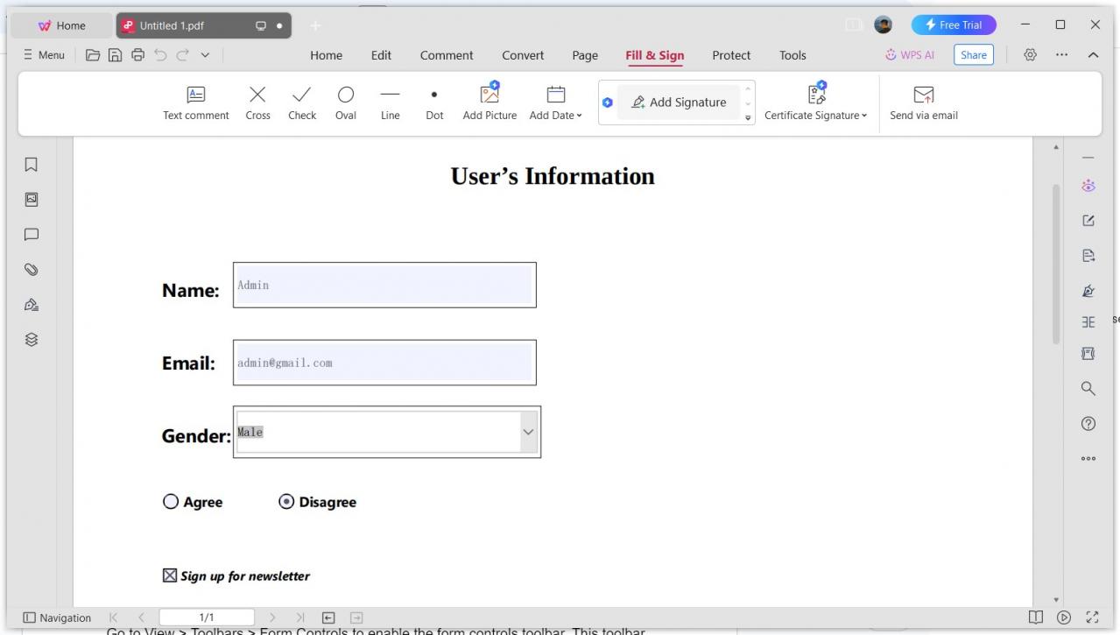
Task: Open the Gender dropdown in the form
Action: [x=528, y=432]
